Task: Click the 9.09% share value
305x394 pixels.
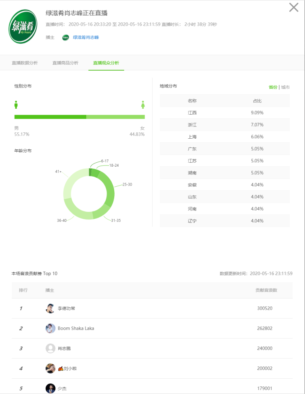Action: click(x=257, y=113)
